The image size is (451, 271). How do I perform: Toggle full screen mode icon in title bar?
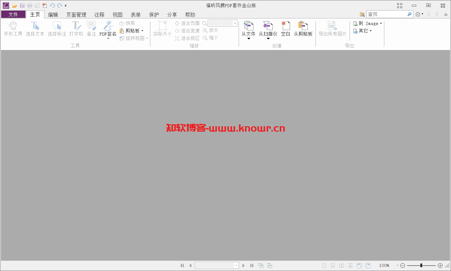click(x=400, y=6)
